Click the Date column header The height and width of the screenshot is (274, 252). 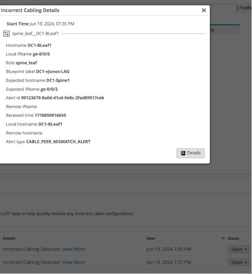151,238
